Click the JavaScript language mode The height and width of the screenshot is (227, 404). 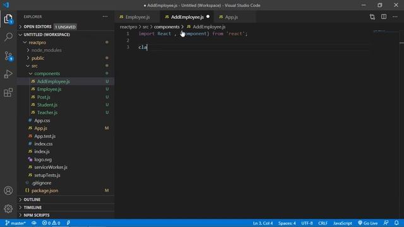pos(342,223)
